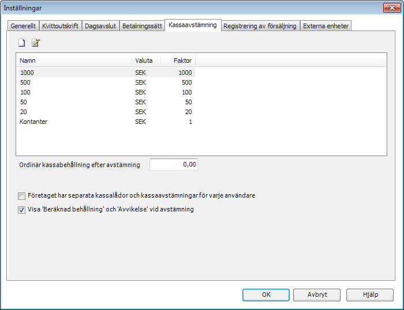The width and height of the screenshot is (404, 310).
Task: Open the Kvittoutskrift tab
Action: tap(60, 26)
